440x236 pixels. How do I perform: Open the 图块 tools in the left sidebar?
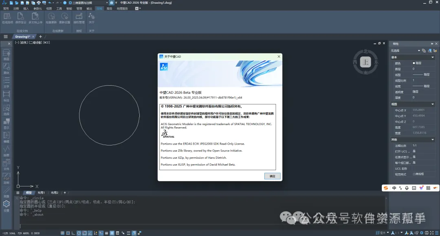tap(6, 68)
